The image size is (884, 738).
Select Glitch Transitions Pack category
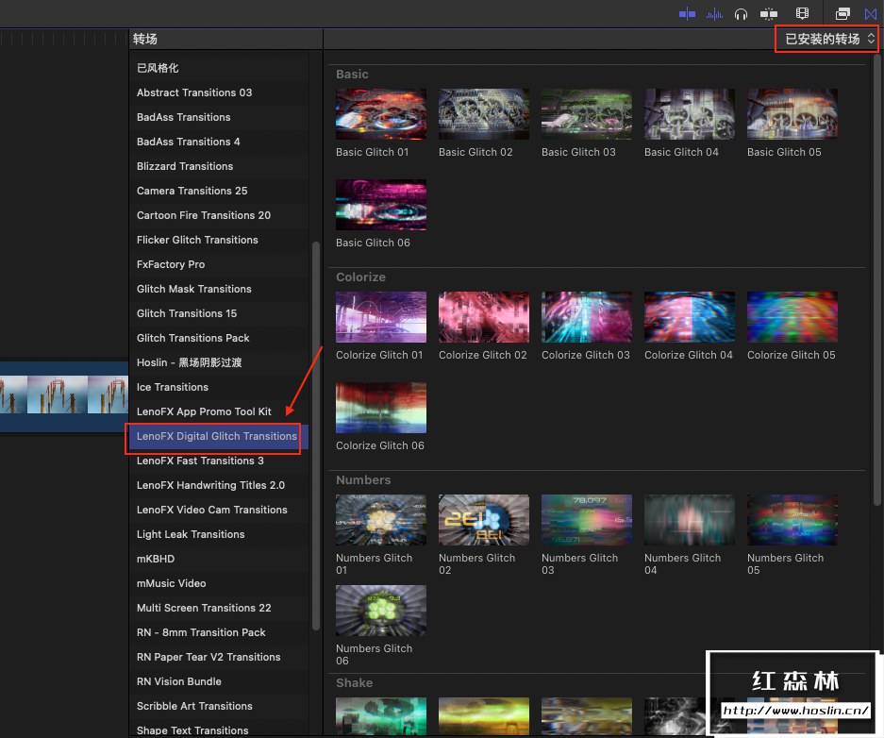192,338
